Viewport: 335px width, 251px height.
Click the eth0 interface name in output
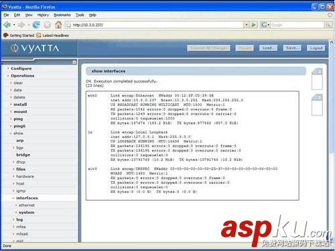pos(92,95)
